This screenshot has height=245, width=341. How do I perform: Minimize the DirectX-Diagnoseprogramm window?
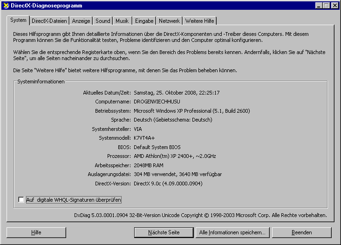tap(319, 5)
